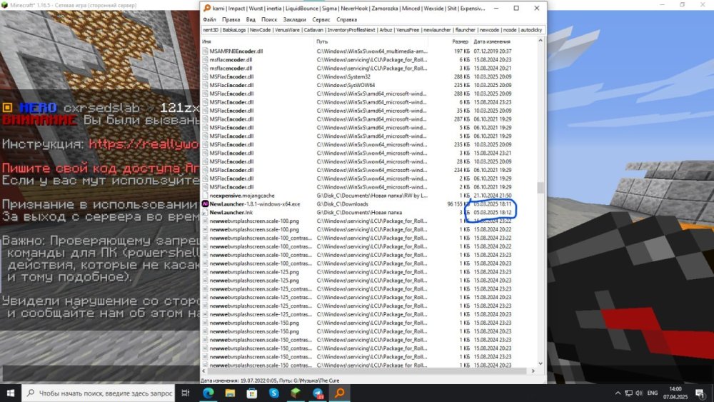This screenshot has width=714, height=402.
Task: Click the Everything search taskbar icon
Action: 340,393
